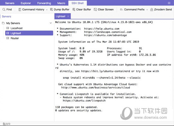Click the https://landscape.canonical.com URL

point(108,32)
